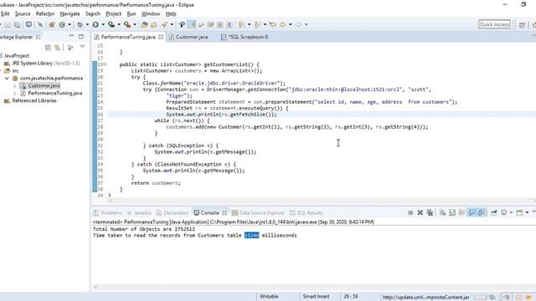
Task: Click the Run with Coverage icon
Action: coord(111,24)
